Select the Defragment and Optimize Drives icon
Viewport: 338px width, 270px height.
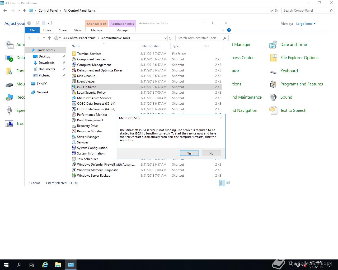pyautogui.click(x=74, y=70)
